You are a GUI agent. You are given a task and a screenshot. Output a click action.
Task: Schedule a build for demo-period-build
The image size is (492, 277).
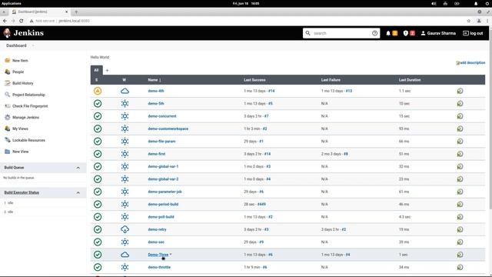point(460,205)
